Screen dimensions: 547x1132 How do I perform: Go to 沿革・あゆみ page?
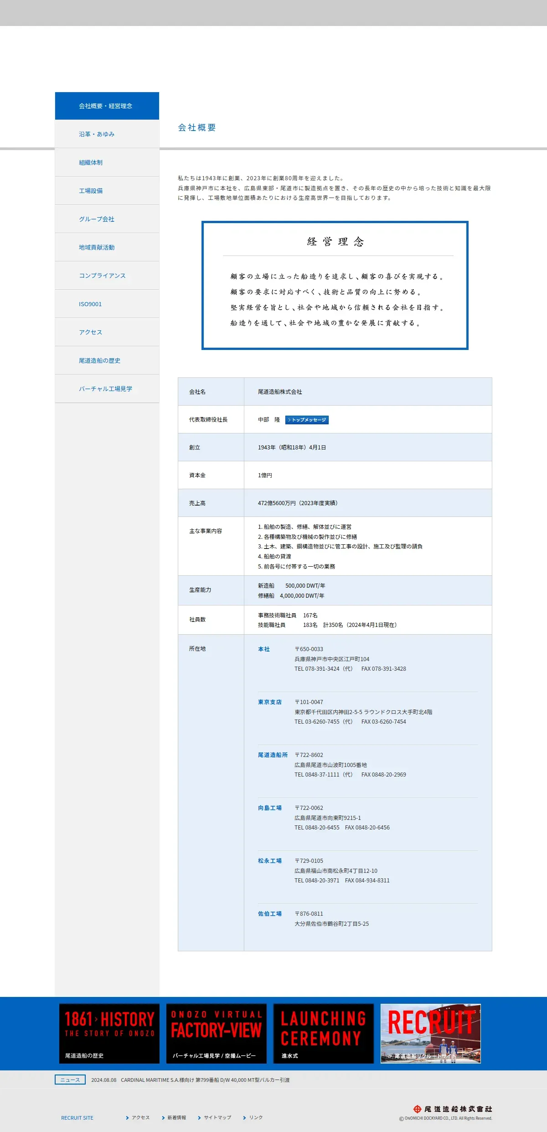107,134
